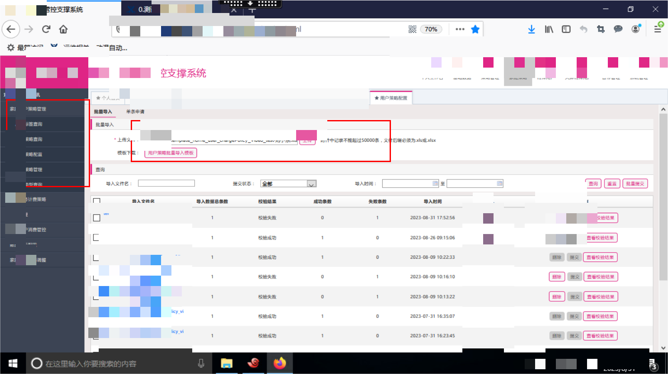This screenshot has height=374, width=668.
Task: Click the gear icon on bookmarks bar
Action: coord(11,48)
